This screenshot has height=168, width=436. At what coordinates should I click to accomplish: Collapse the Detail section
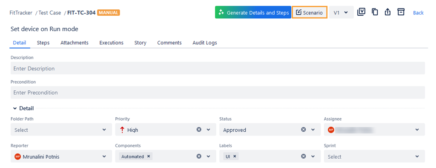15,108
